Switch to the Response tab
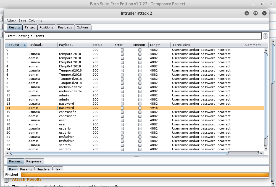Screen dimensions: 276x187 tap(34, 161)
